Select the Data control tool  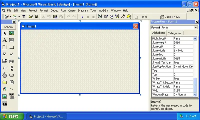[11, 96]
